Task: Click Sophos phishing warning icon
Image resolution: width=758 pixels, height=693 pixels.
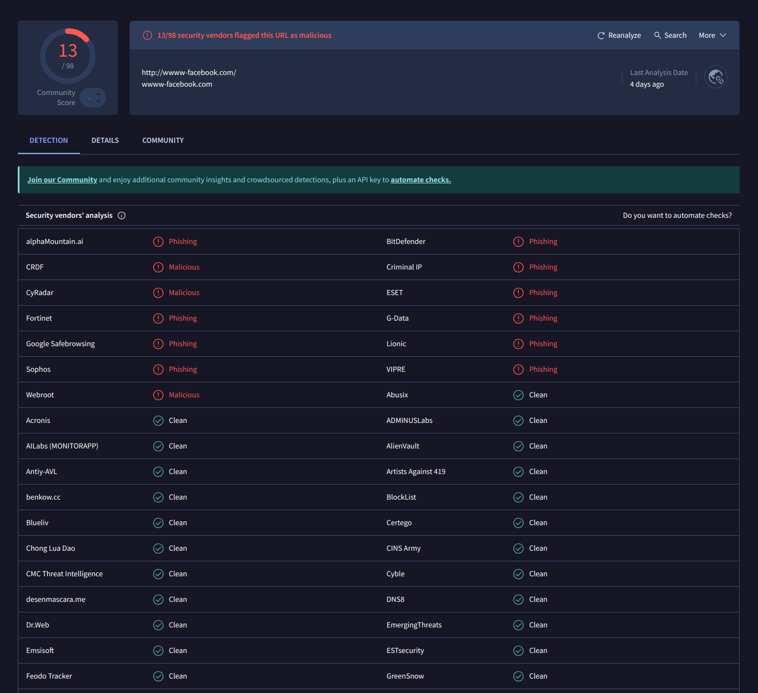Action: [x=158, y=370]
